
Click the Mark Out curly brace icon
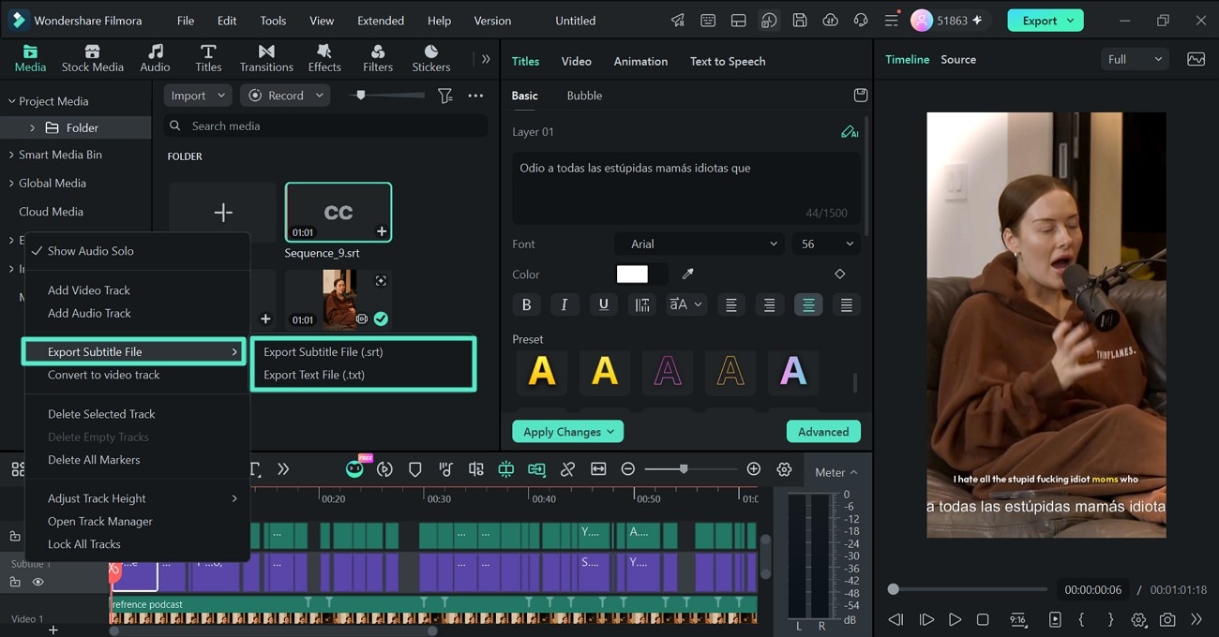point(1110,619)
